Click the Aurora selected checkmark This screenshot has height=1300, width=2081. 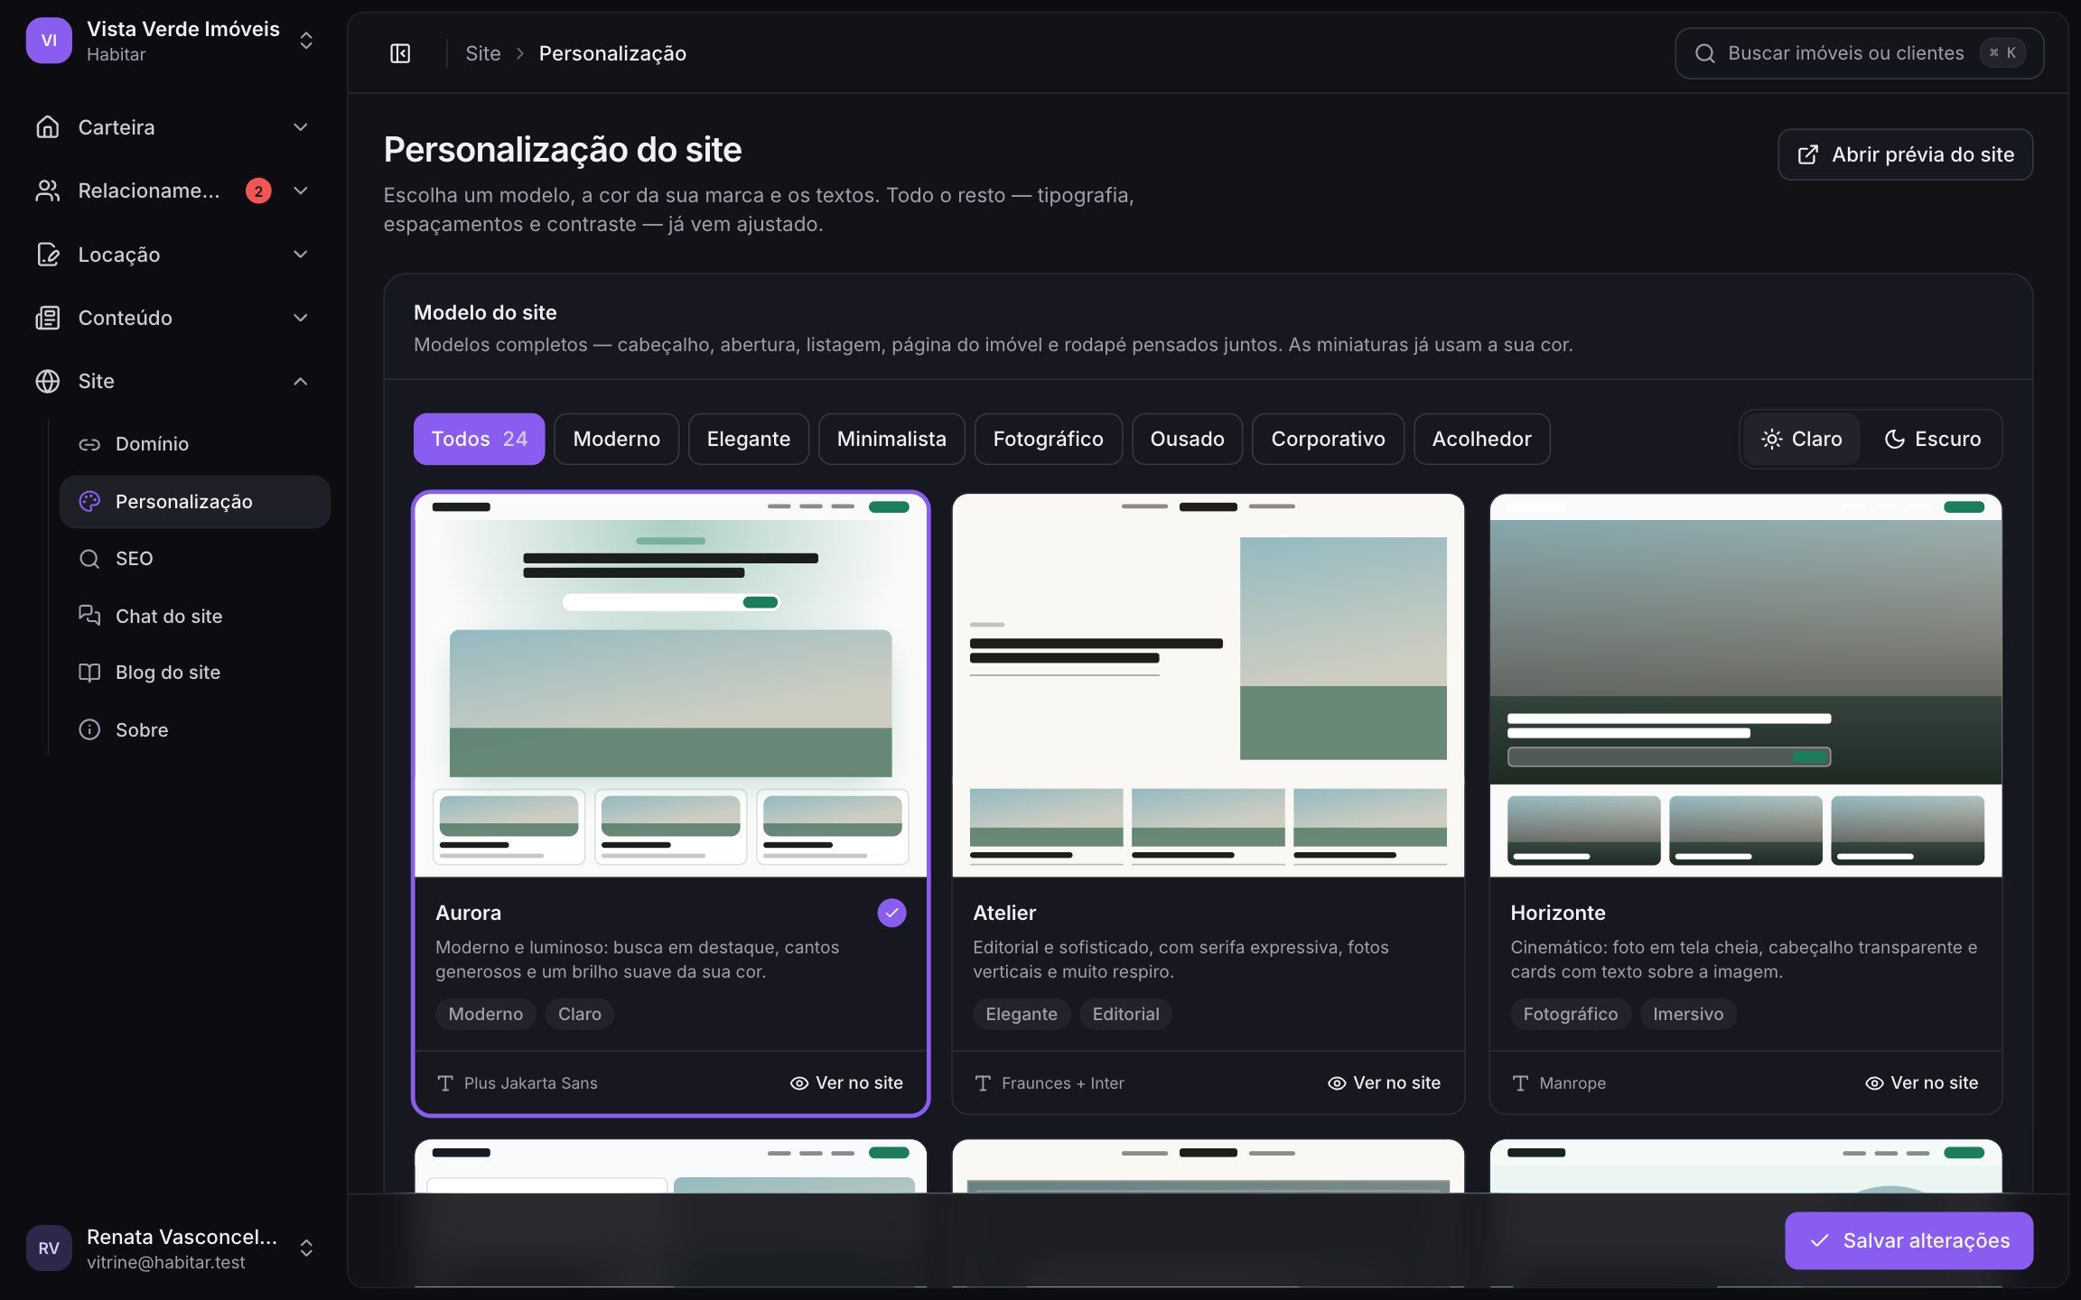(891, 913)
